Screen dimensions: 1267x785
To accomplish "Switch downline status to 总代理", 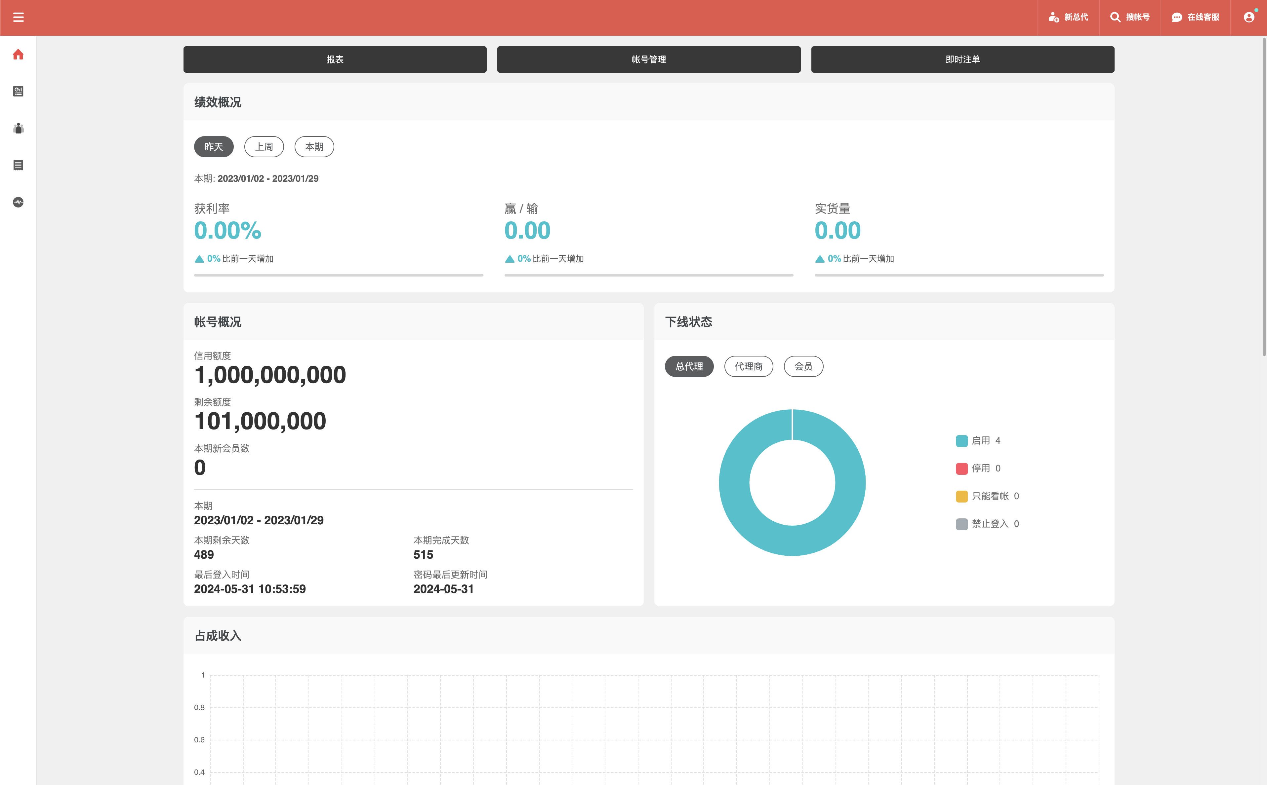I will point(689,366).
